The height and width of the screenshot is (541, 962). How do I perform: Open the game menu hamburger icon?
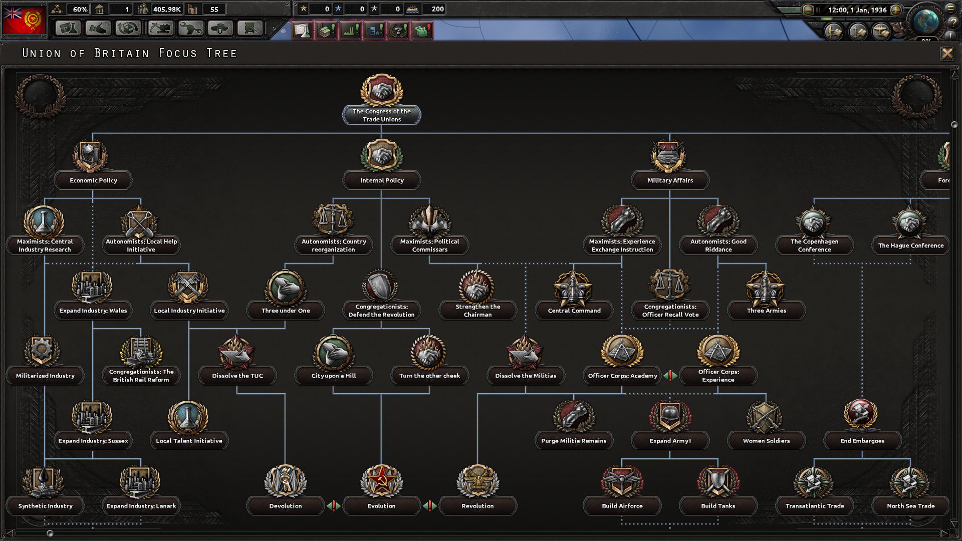click(x=950, y=9)
